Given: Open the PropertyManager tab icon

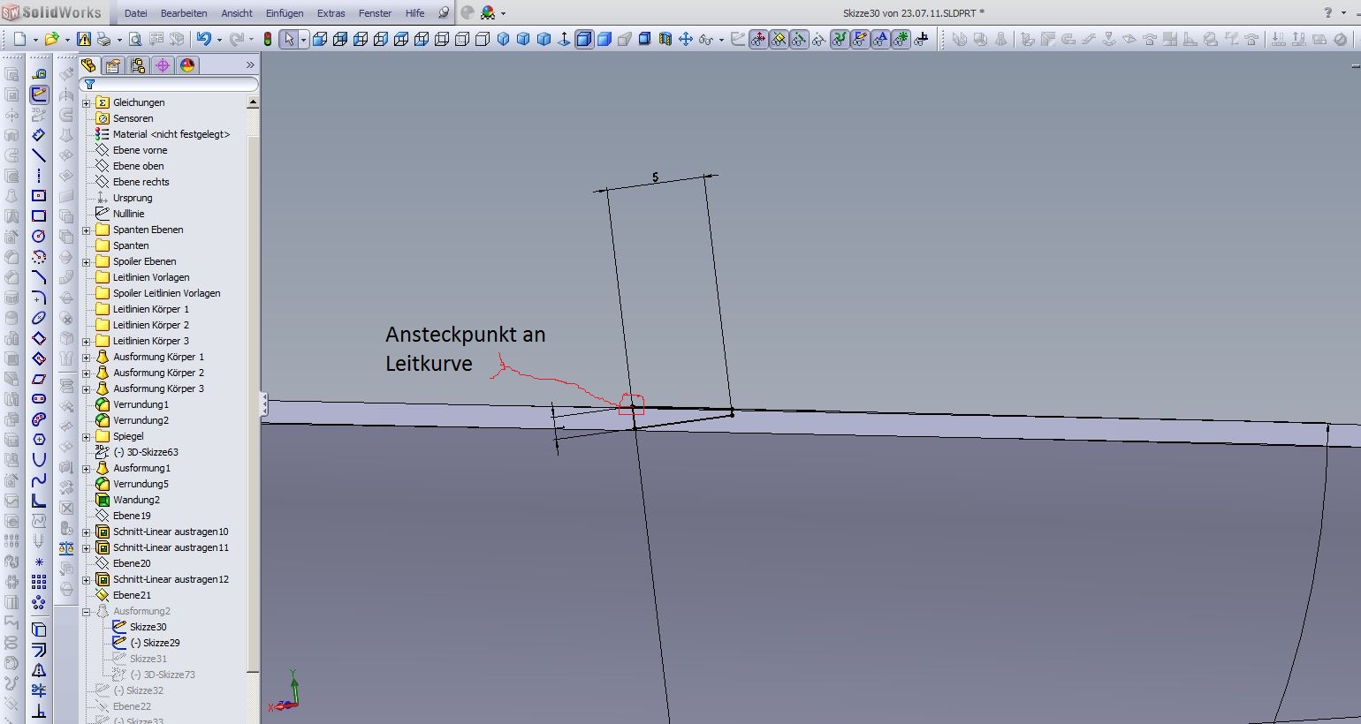Looking at the screenshot, I should coord(113,65).
